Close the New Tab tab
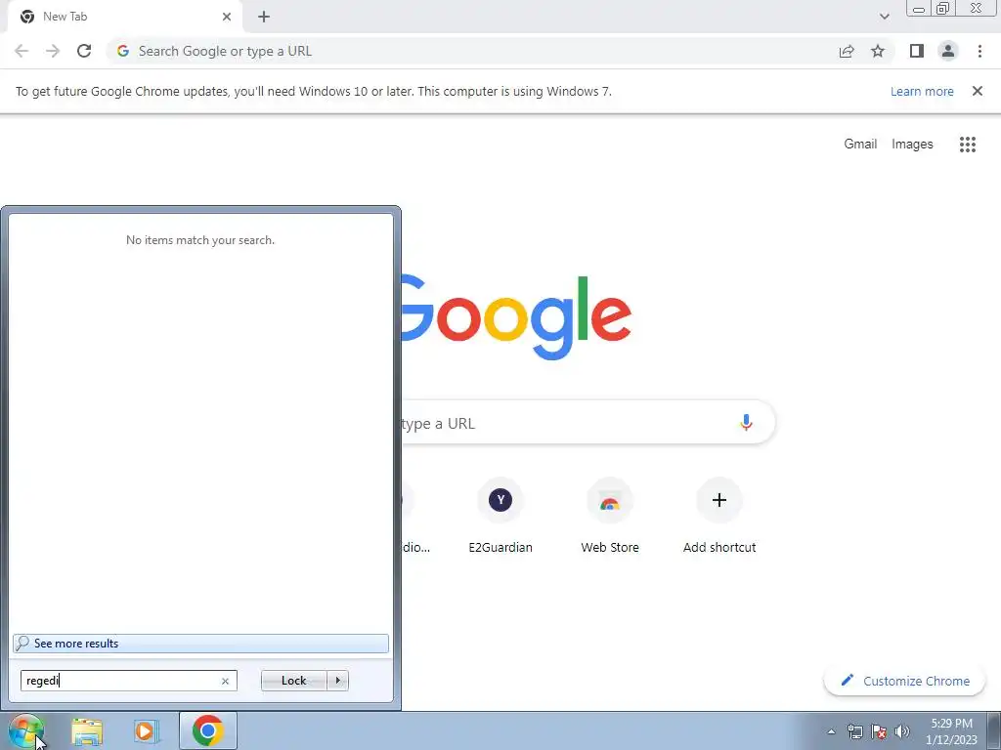 pos(227,17)
